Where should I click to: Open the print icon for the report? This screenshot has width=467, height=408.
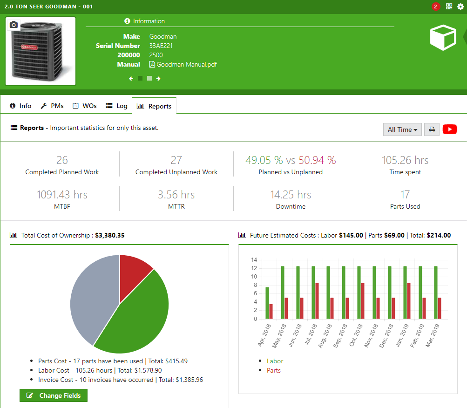(431, 129)
